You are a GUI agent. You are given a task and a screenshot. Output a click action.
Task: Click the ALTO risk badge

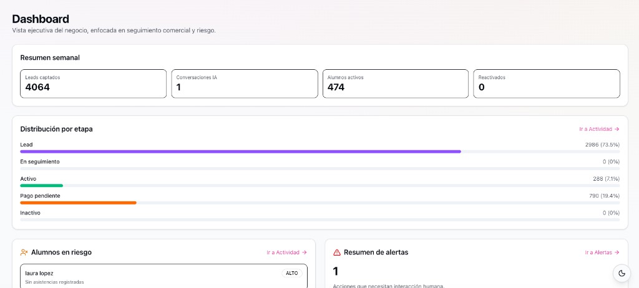coord(291,273)
